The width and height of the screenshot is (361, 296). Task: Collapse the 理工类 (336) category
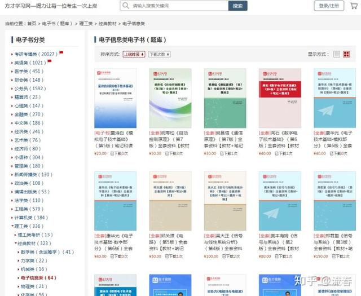coord(29,226)
